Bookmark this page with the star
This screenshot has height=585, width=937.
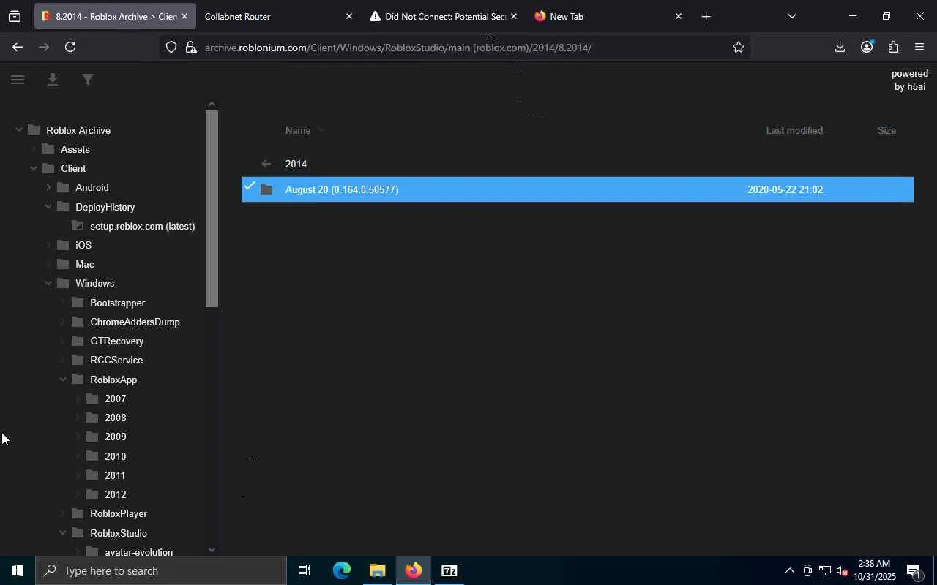tap(738, 47)
